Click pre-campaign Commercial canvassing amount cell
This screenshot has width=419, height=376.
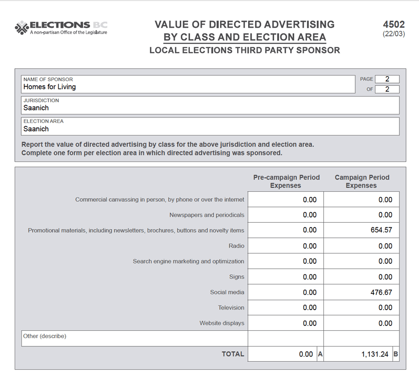285,200
